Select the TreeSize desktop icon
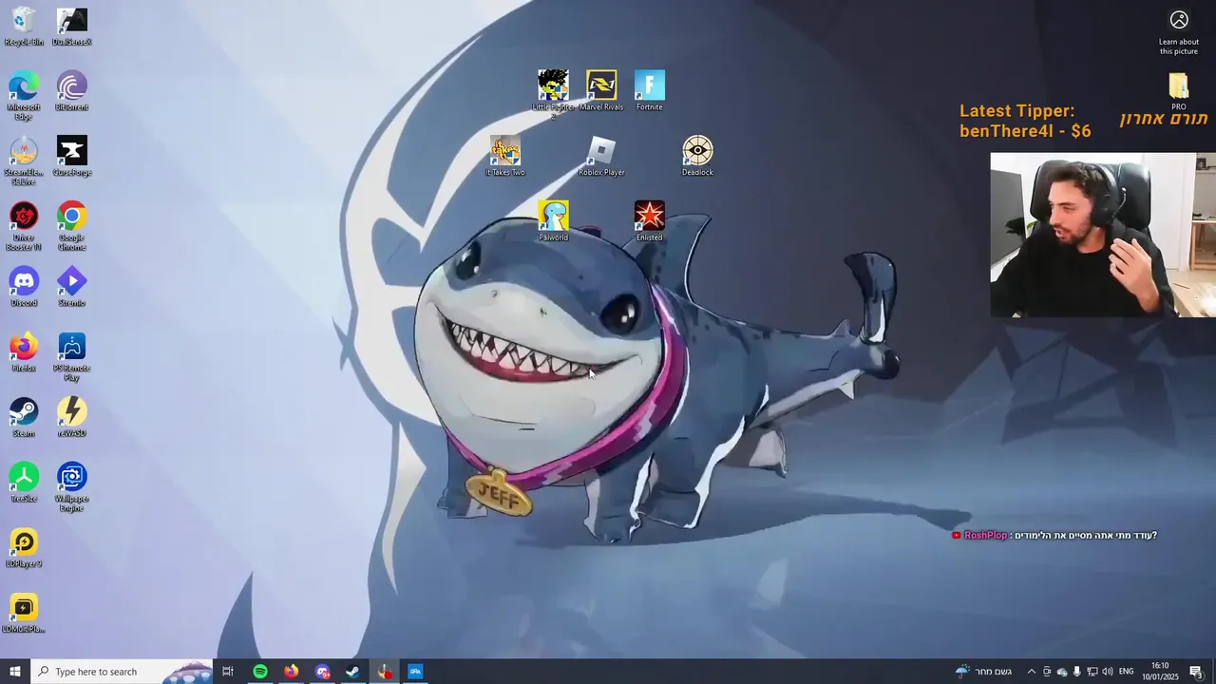Screen dimensions: 1216x684 pos(24,483)
